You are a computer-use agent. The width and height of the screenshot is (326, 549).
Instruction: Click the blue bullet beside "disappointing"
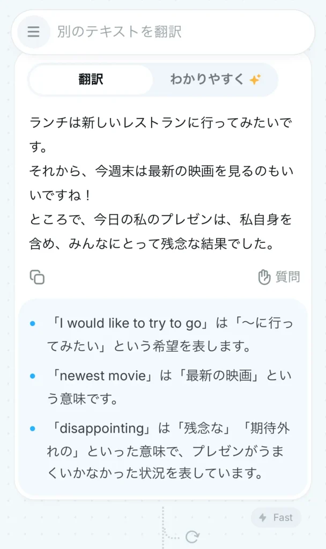pos(33,428)
